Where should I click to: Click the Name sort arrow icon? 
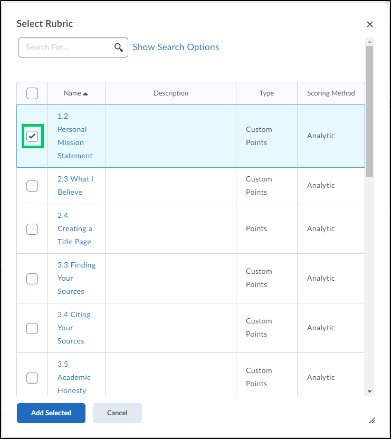pyautogui.click(x=85, y=94)
